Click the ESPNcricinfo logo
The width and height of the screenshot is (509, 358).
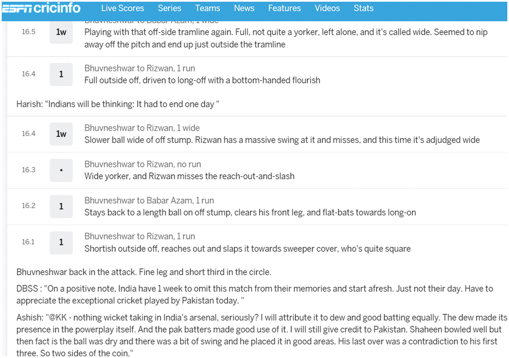point(41,8)
